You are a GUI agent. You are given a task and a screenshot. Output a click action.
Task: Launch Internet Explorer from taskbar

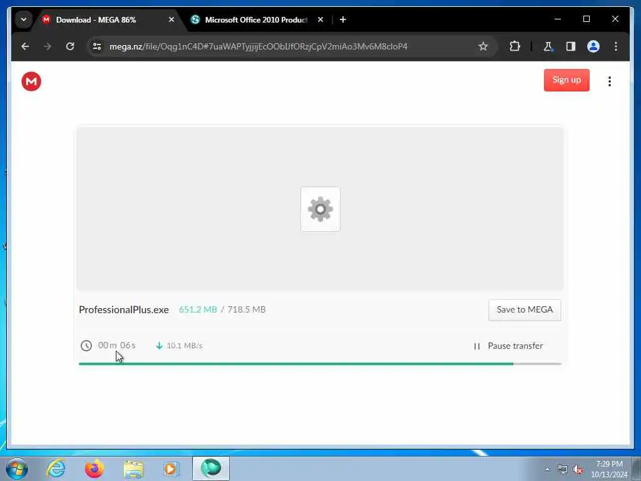click(x=56, y=468)
